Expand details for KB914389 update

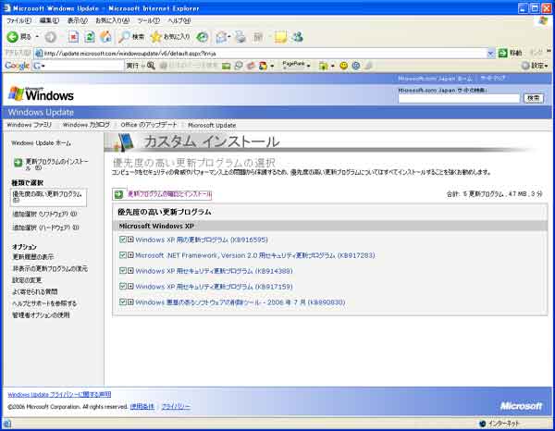(130, 271)
